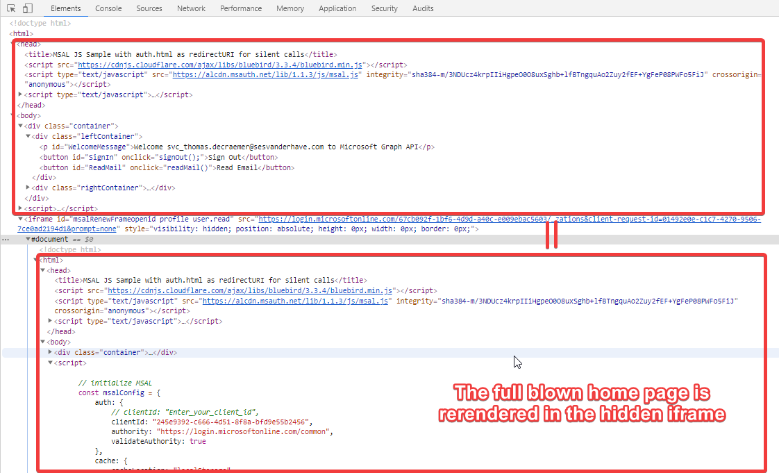
Task: Switch to the Sources tab
Action: coord(149,8)
